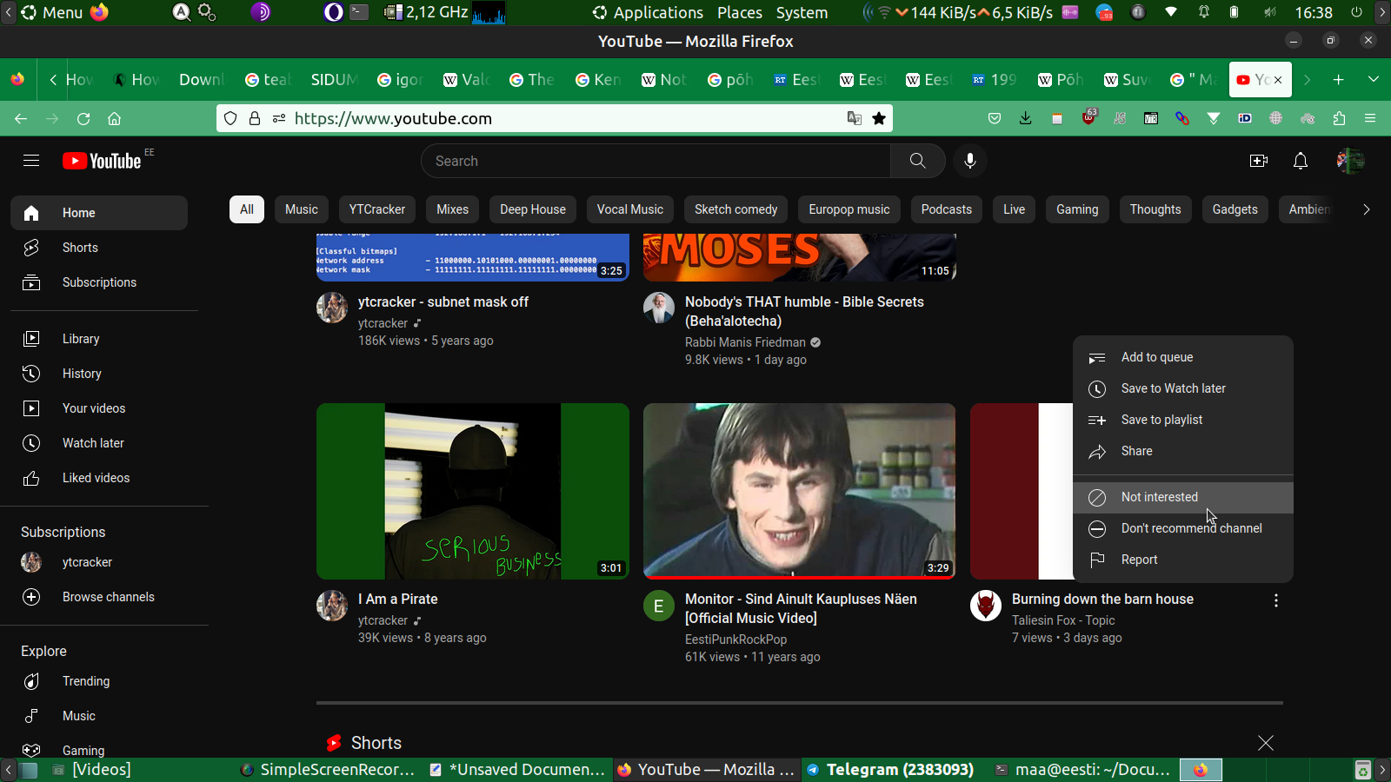Open Your videos in the sidebar
The image size is (1391, 782).
point(99,408)
